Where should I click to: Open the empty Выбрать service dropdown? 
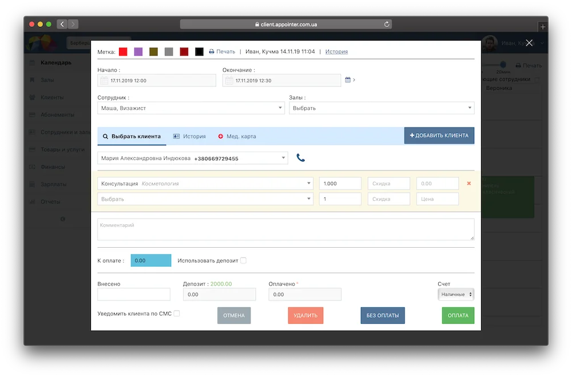(205, 199)
